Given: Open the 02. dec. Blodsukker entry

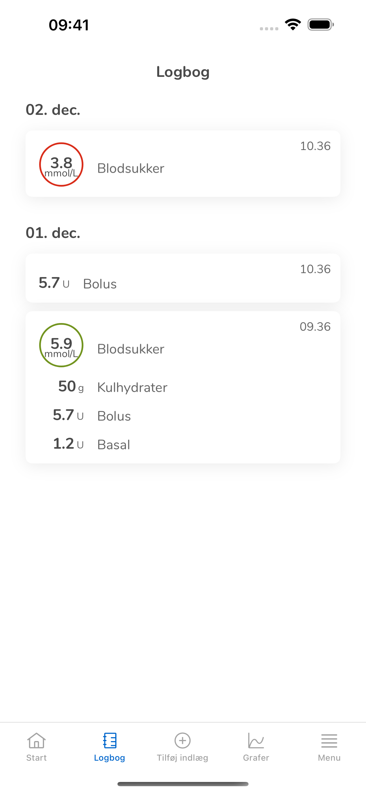Looking at the screenshot, I should [183, 163].
